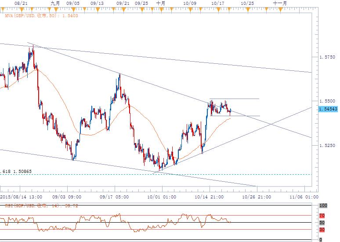Click the orange marker below the 十月 label
The width and height of the screenshot is (340, 242).
[x=161, y=10]
